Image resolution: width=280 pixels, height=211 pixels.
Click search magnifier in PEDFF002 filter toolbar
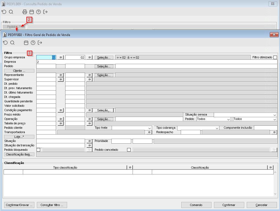[x=12, y=43]
